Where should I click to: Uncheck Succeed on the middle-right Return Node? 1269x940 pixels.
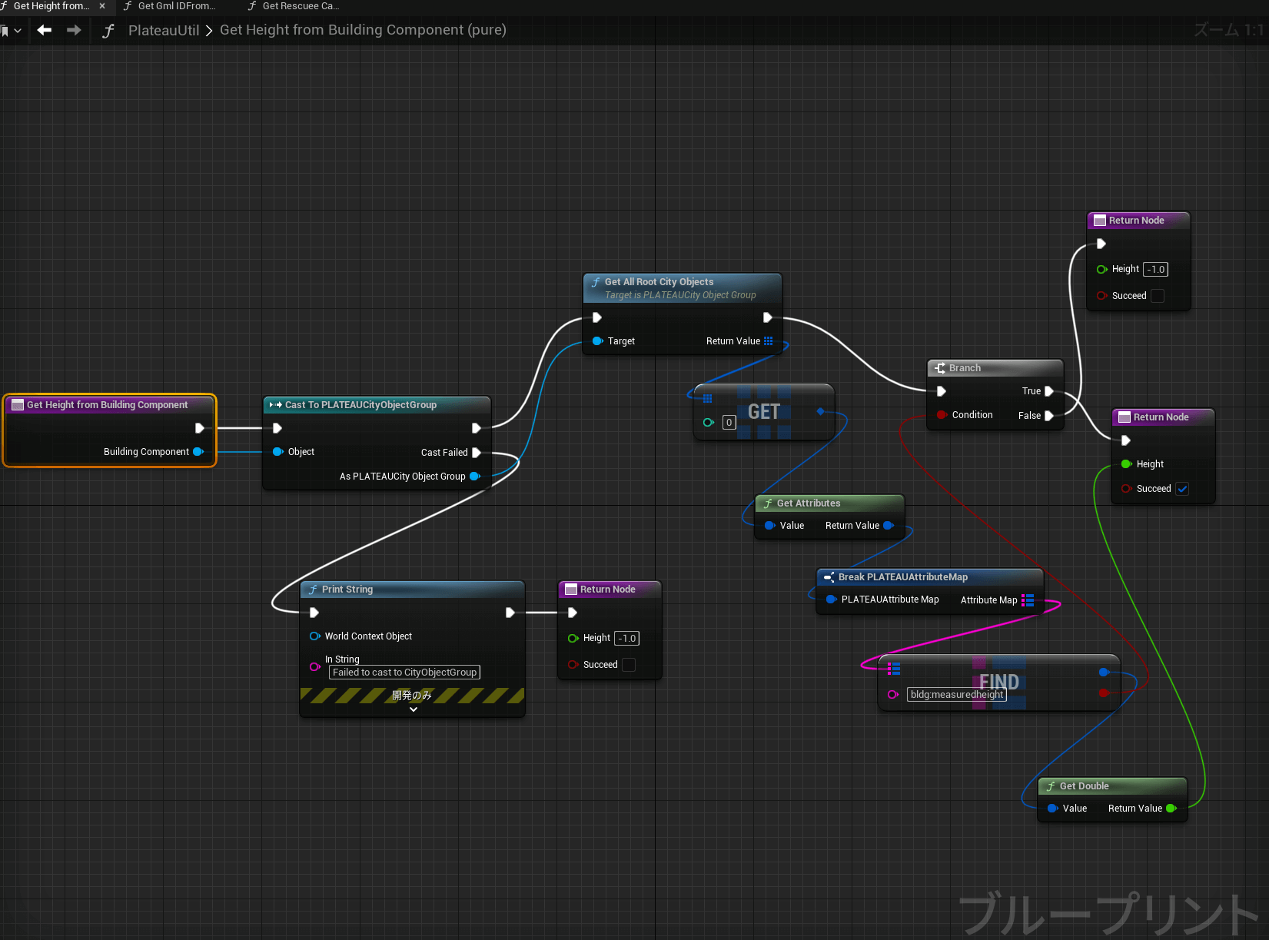tap(1182, 489)
